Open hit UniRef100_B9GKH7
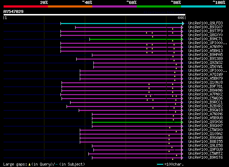 coord(205,126)
